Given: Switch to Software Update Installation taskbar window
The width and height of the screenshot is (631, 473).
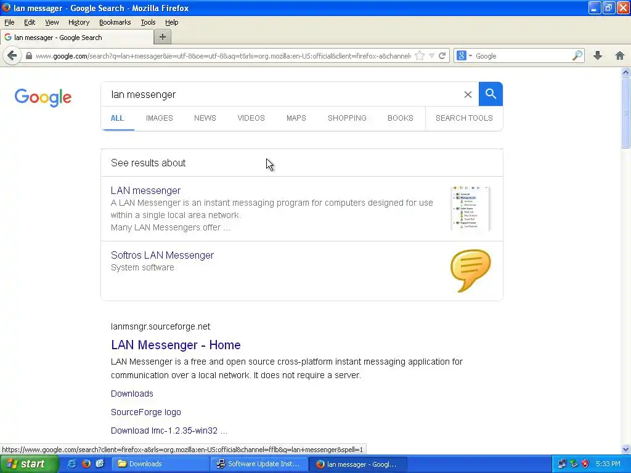Looking at the screenshot, I should pos(259,464).
